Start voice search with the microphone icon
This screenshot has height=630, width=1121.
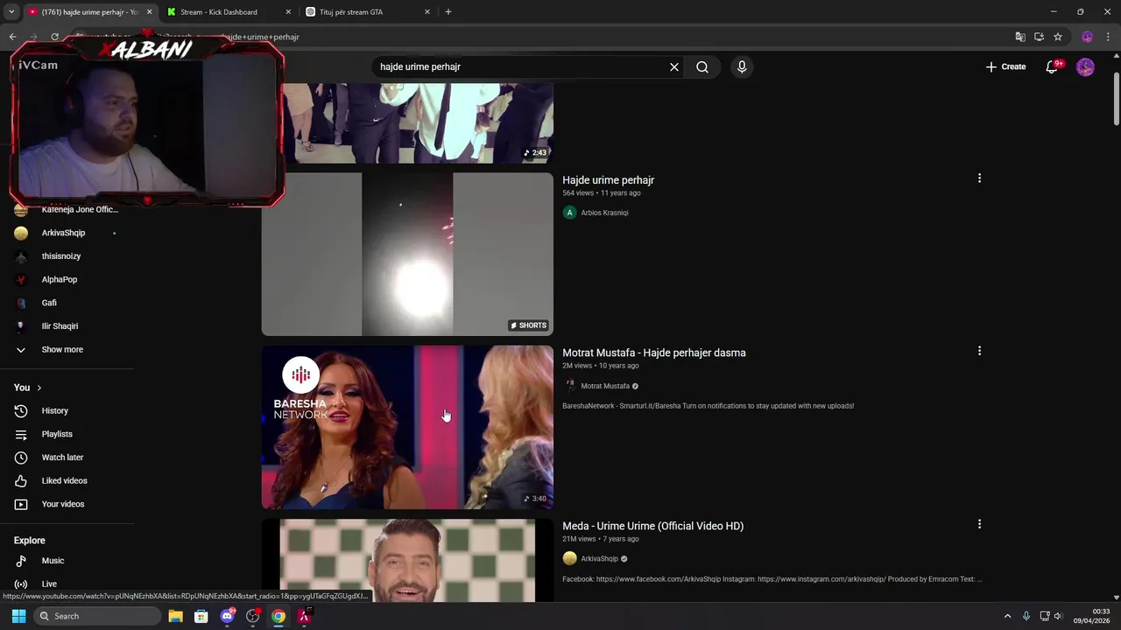click(x=742, y=66)
